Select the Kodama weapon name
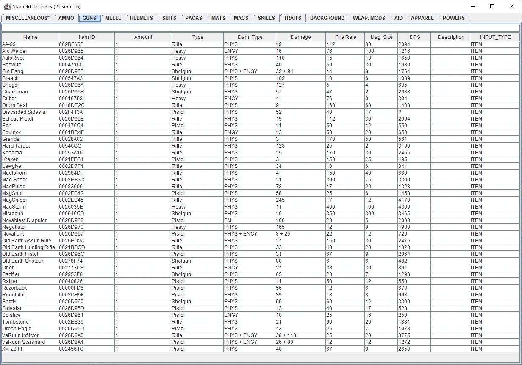This screenshot has width=522, height=365. (x=12, y=153)
